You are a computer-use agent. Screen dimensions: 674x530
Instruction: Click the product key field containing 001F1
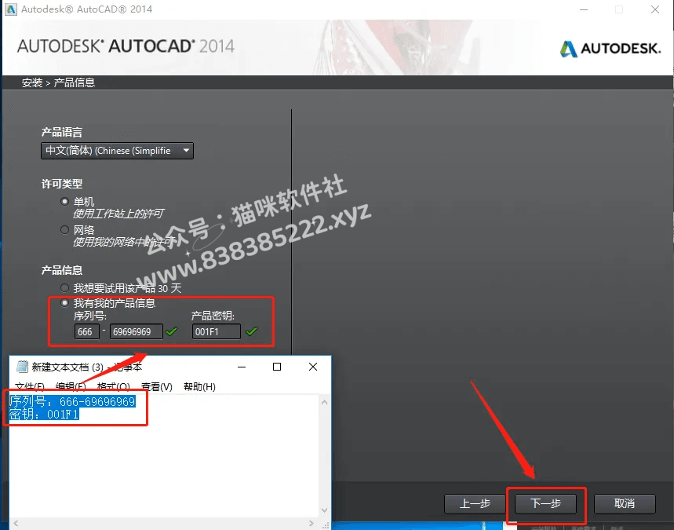(217, 331)
